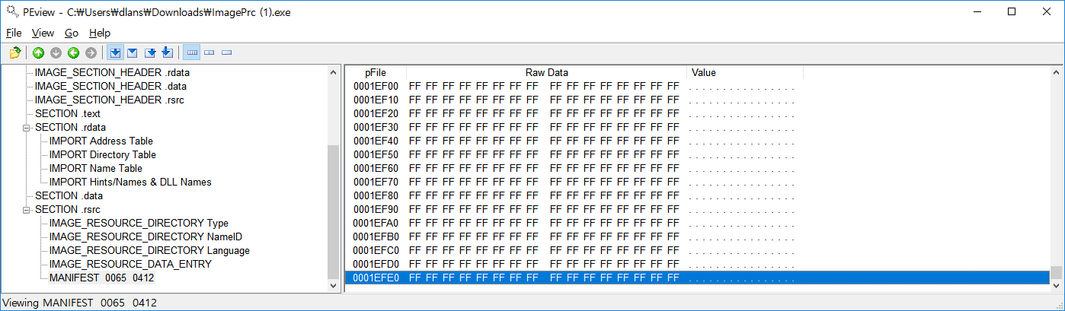Select the single-segment data width icon
1065x311 pixels.
226,52
